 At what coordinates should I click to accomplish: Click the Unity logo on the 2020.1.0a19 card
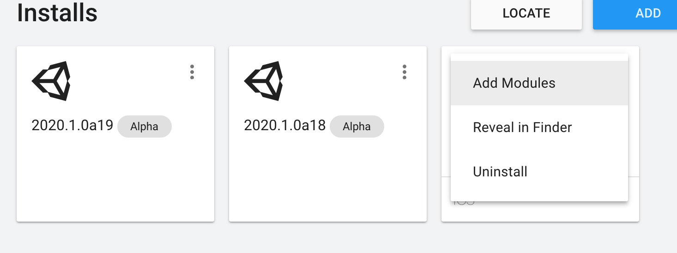[x=51, y=81]
